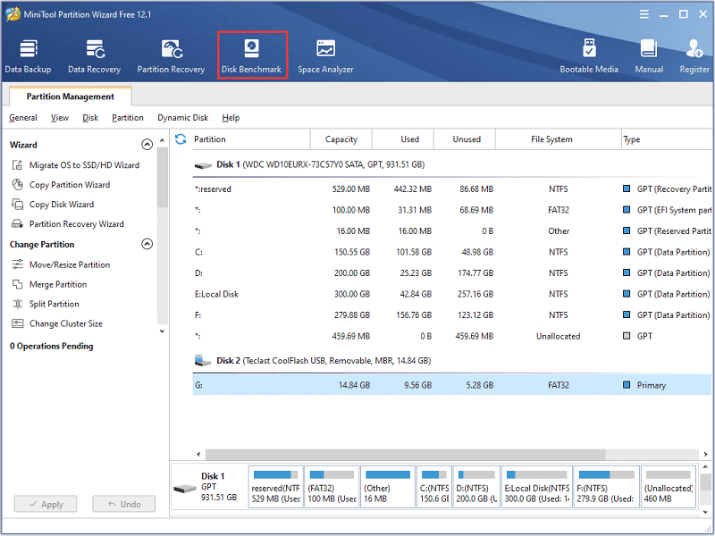Select the reserved(NTFS) 529 MB block
Screen dimensions: 715x536
click(276, 487)
